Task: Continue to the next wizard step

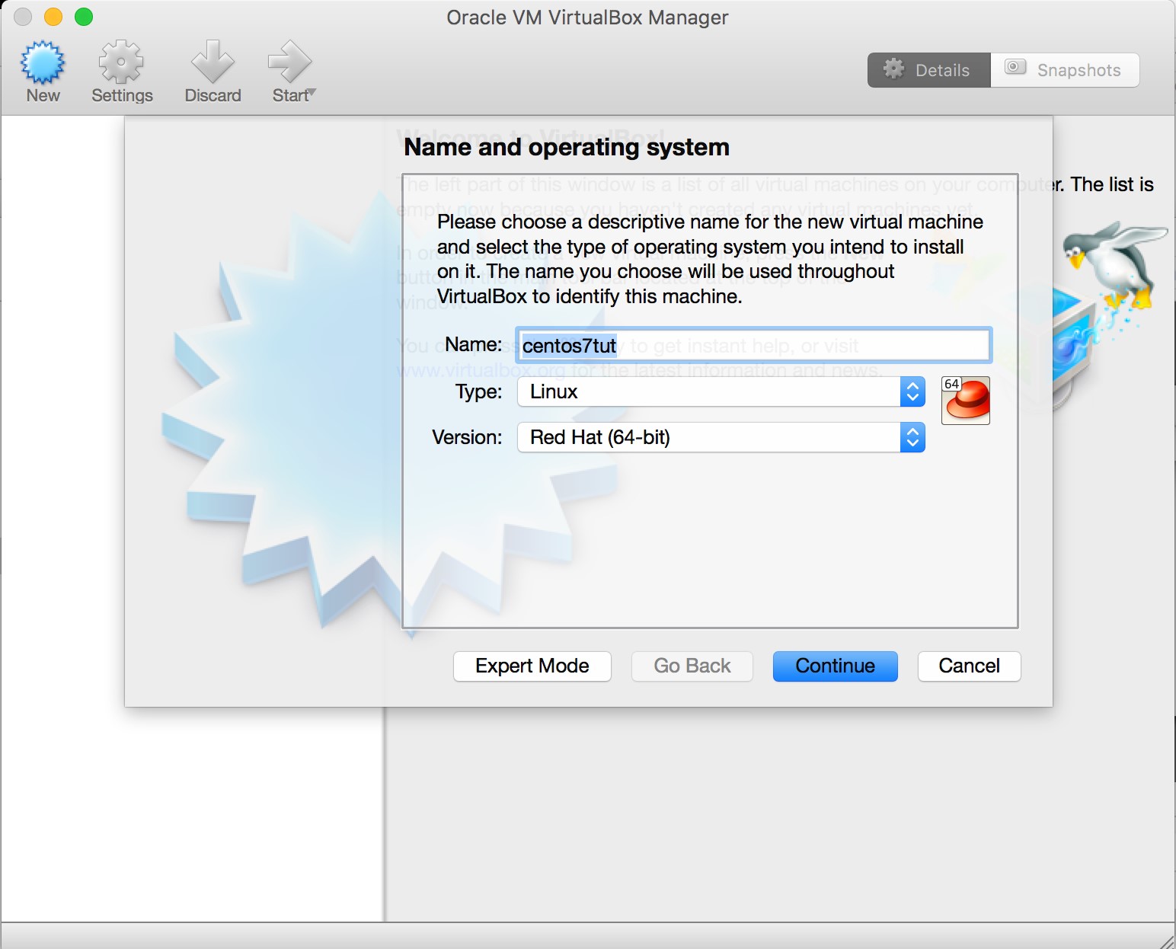Action: pos(835,666)
